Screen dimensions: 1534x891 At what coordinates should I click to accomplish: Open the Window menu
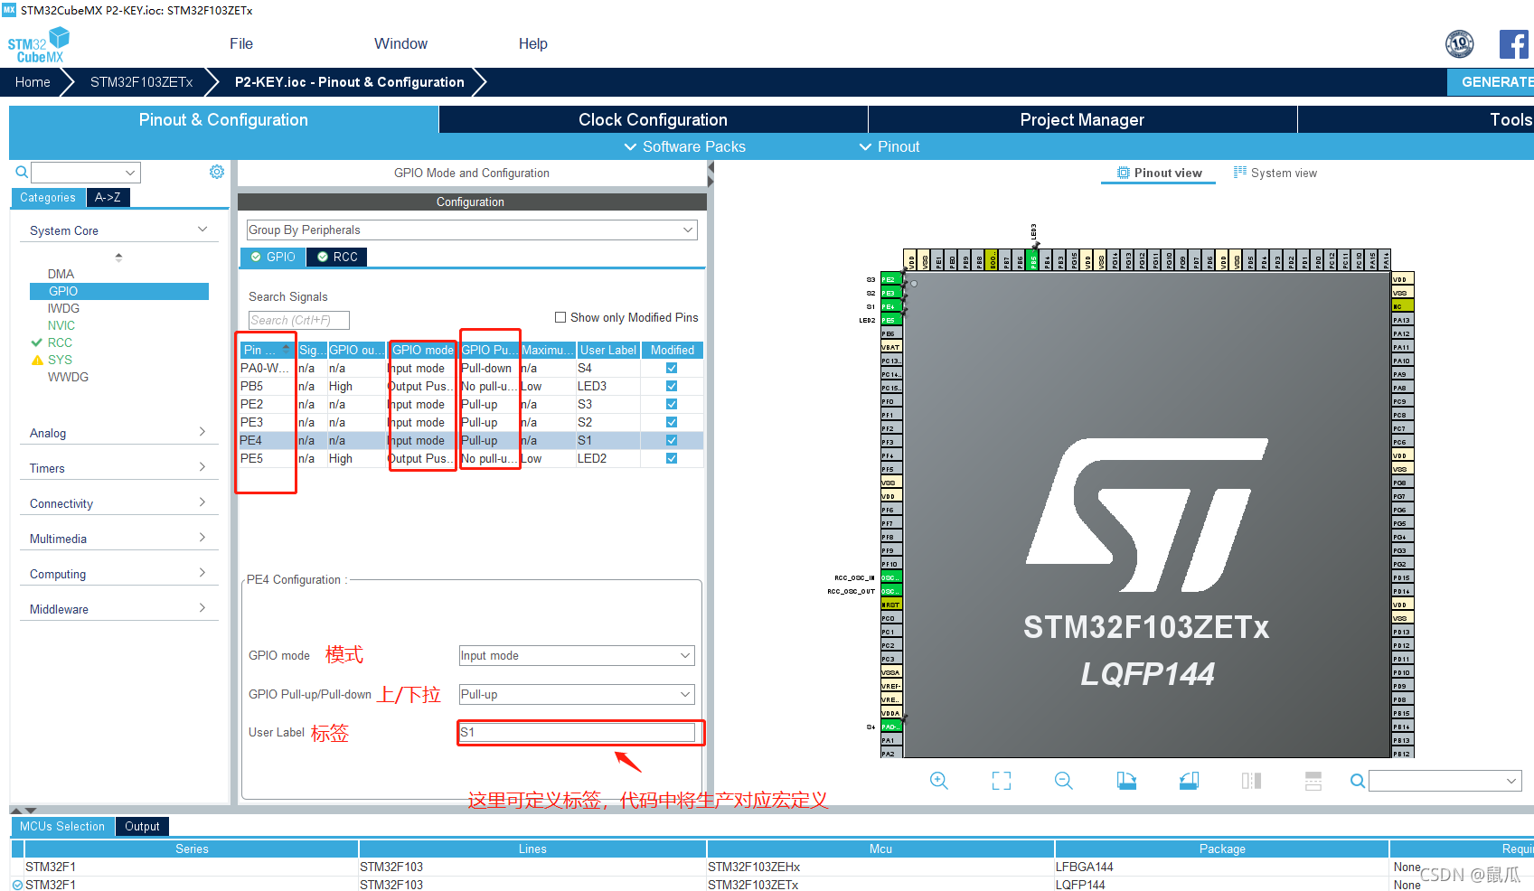coord(400,43)
